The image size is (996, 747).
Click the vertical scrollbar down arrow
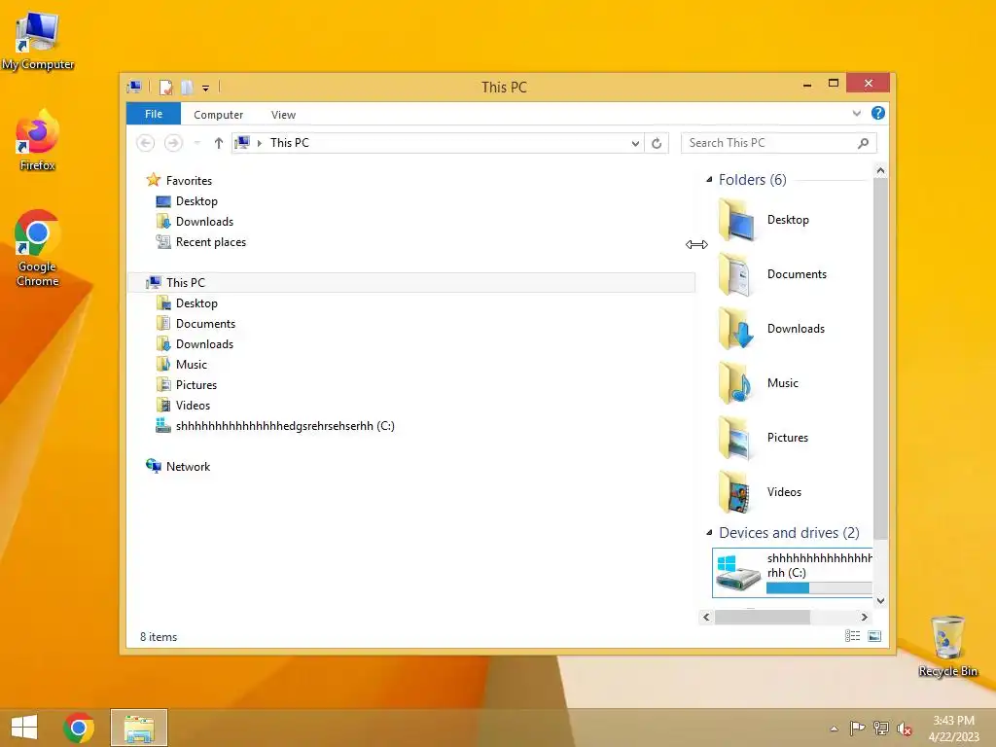[880, 600]
